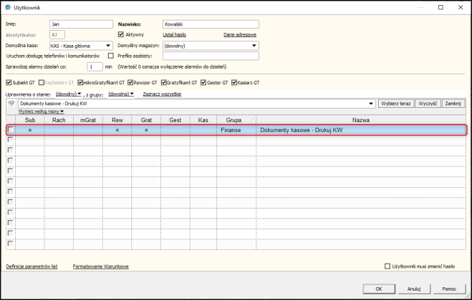The image size is (472, 300).
Task: Select the Finanse group cell
Action: [x=236, y=130]
